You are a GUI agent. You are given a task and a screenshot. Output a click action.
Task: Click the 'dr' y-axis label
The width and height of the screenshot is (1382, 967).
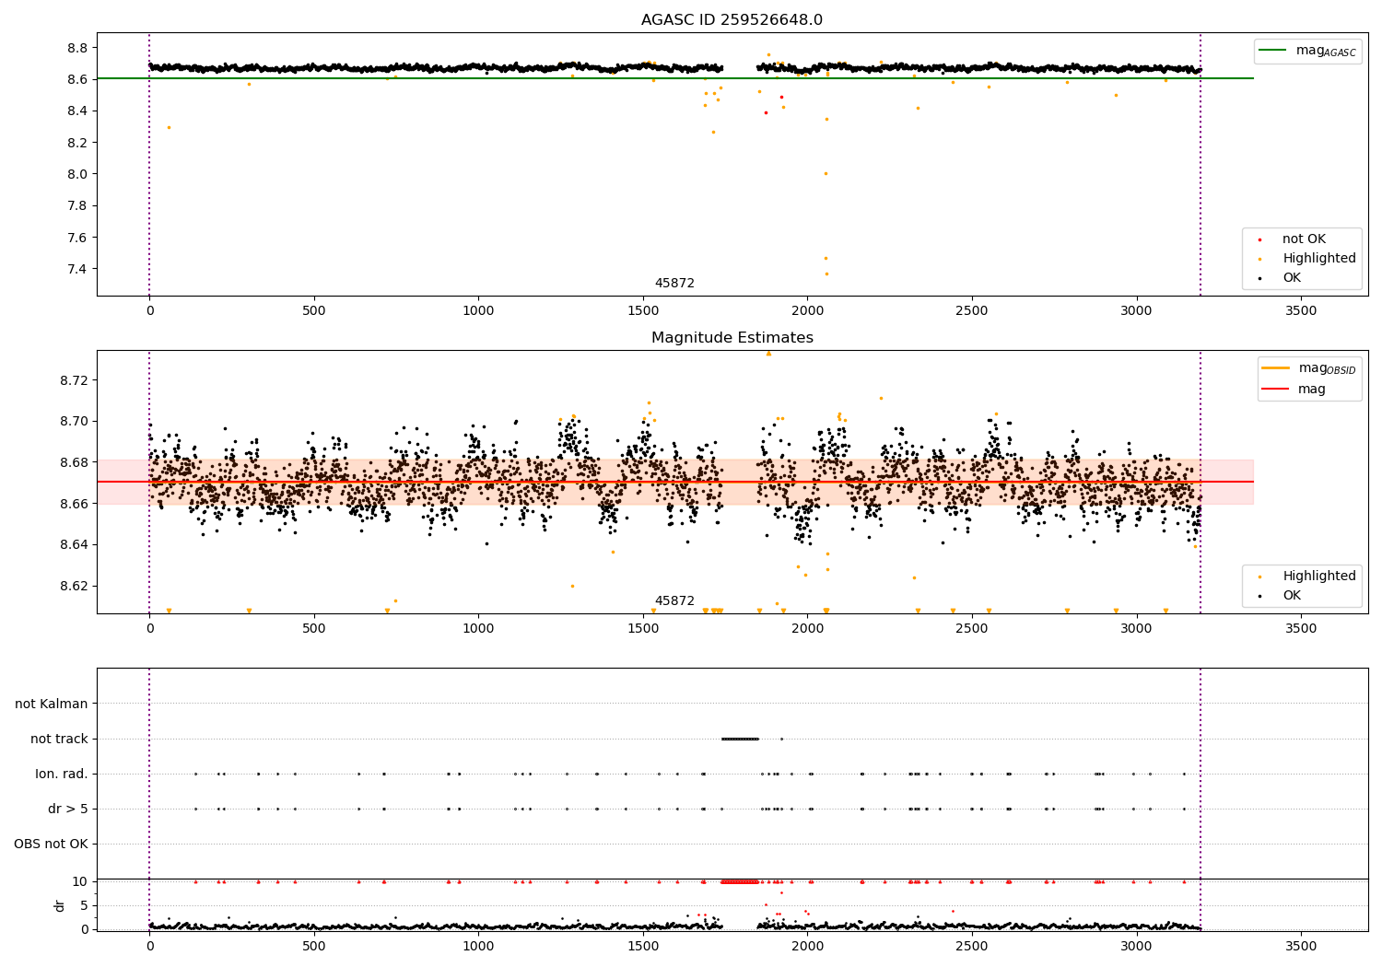pos(60,905)
